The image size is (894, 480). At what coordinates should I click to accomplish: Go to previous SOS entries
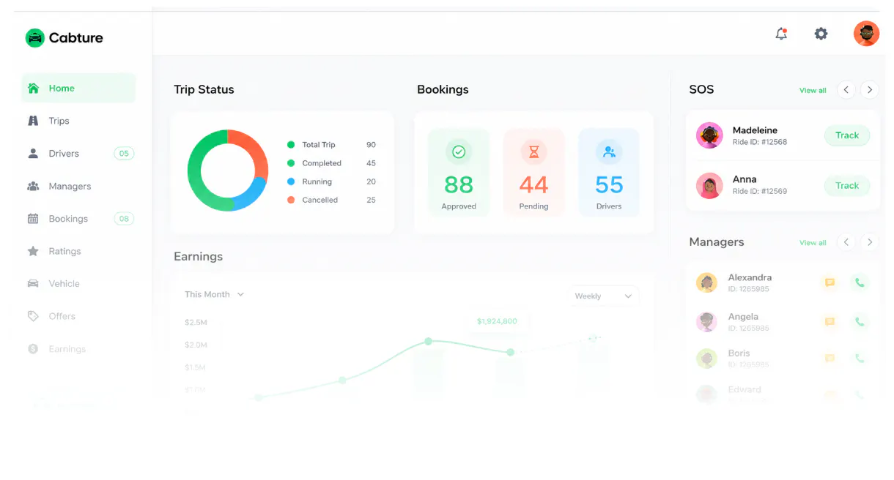pos(846,90)
